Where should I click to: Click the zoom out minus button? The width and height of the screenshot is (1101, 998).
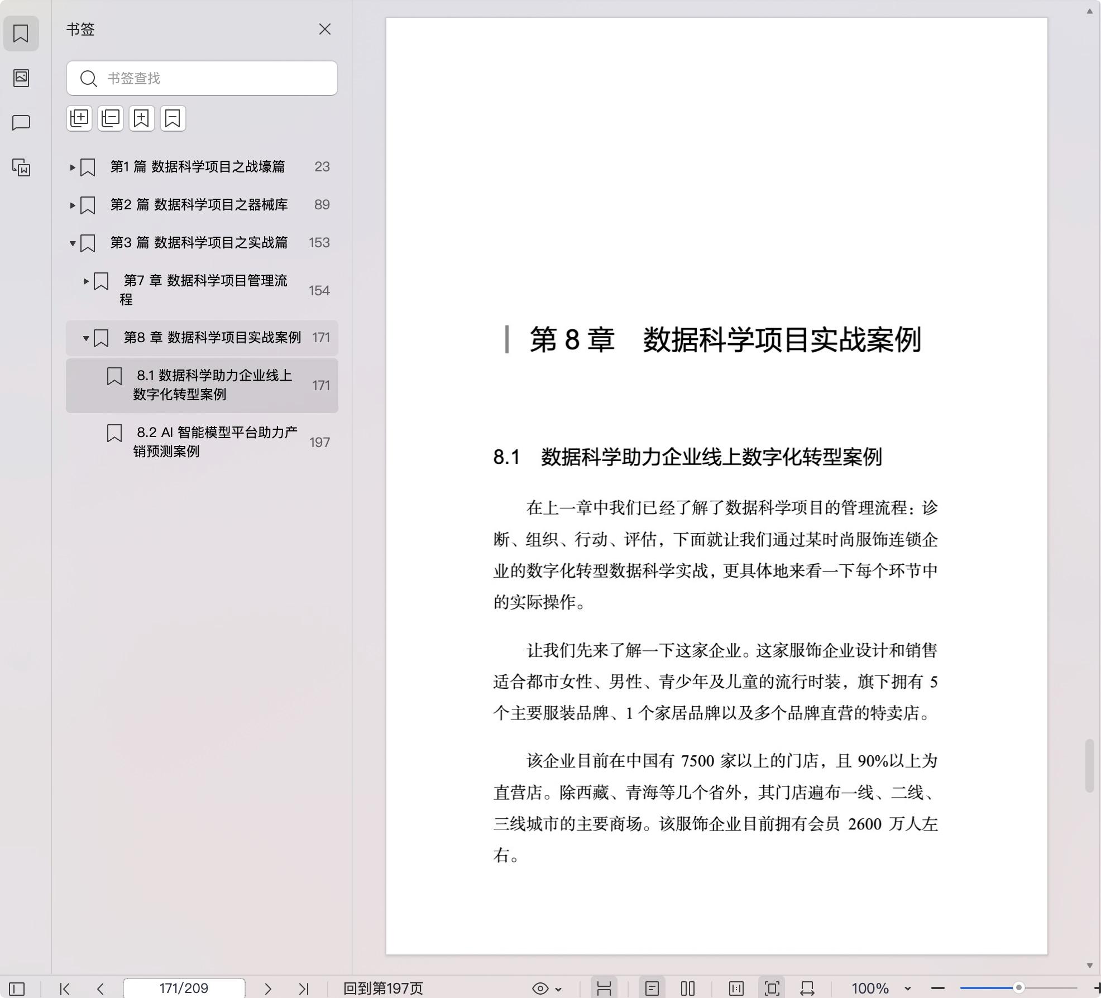(938, 989)
